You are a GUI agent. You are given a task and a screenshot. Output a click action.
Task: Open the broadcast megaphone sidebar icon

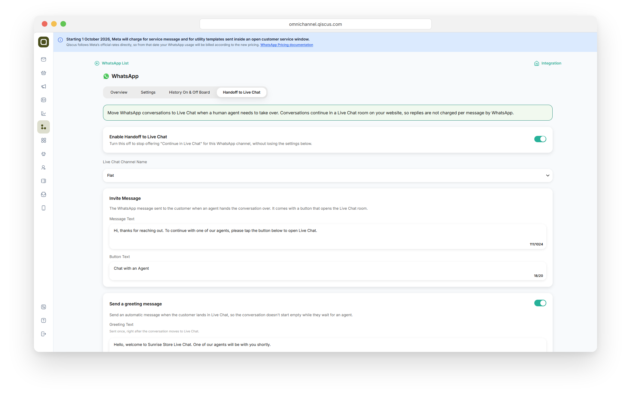pos(44,86)
